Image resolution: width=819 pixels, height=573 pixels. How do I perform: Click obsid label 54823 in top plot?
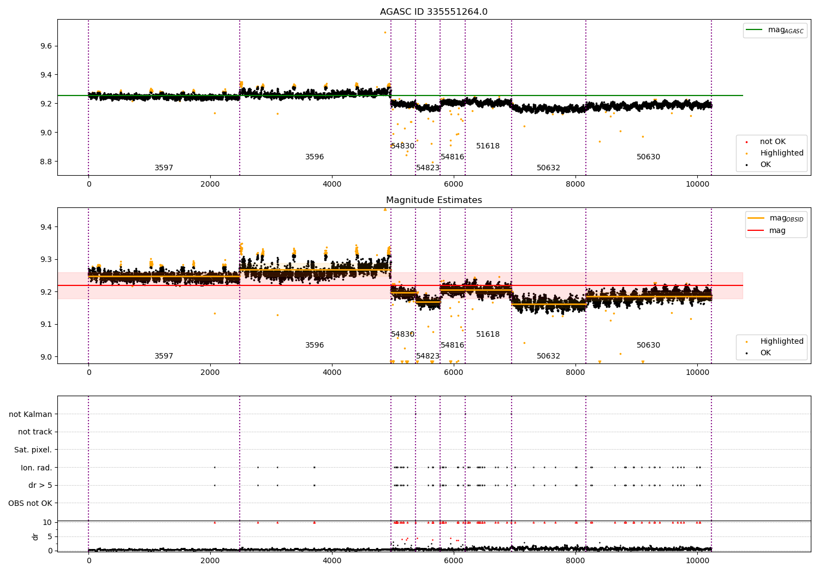(x=428, y=168)
